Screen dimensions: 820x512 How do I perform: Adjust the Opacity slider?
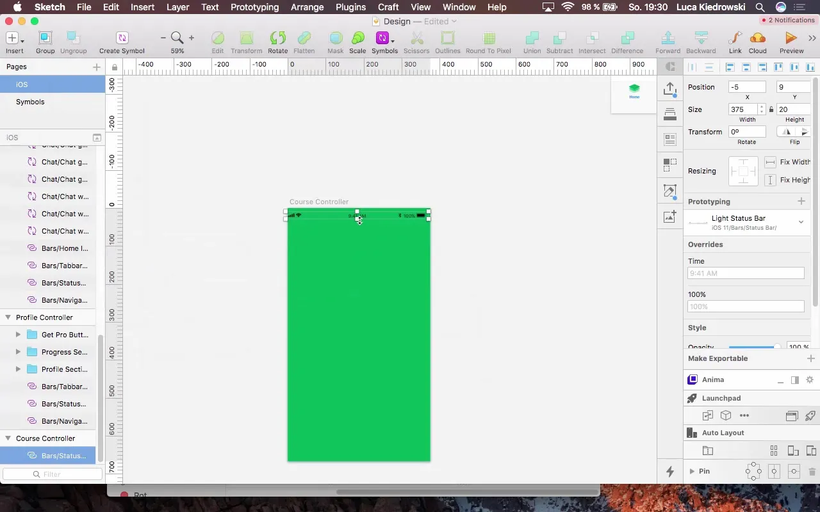coord(755,347)
